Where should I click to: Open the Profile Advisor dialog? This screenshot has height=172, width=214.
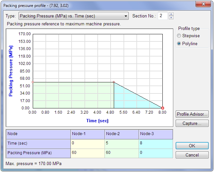click(x=192, y=114)
